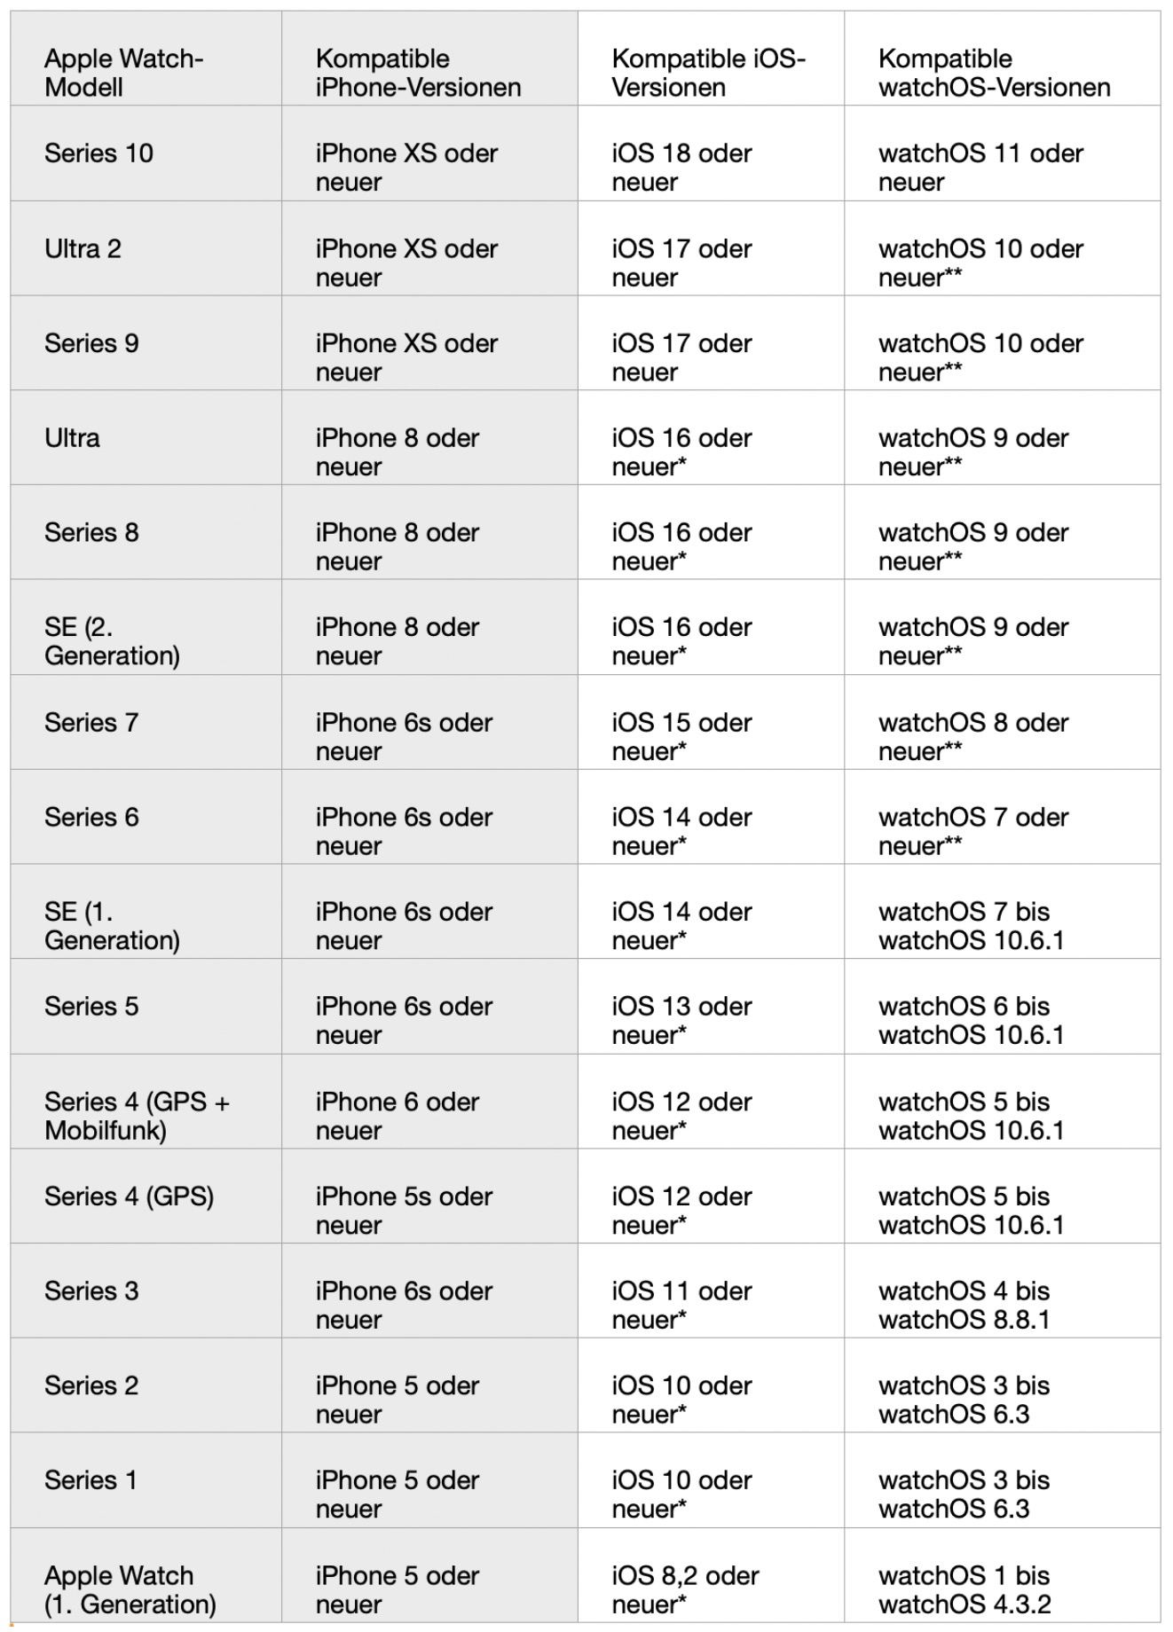Screen dimensions: 1173x1632
Task: Select the "Series 7" model cell
Action: 91,723
